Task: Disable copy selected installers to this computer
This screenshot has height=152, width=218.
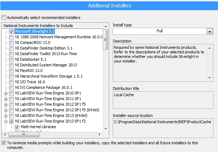Action: (4, 143)
